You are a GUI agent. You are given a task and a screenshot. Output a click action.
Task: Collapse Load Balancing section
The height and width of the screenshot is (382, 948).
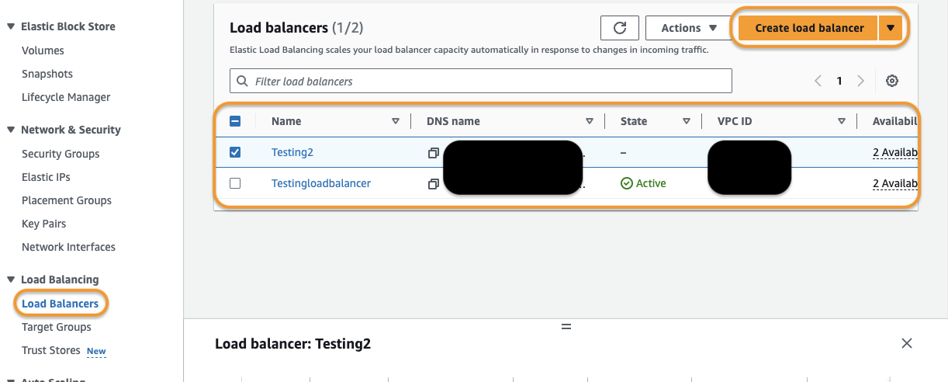(x=11, y=280)
